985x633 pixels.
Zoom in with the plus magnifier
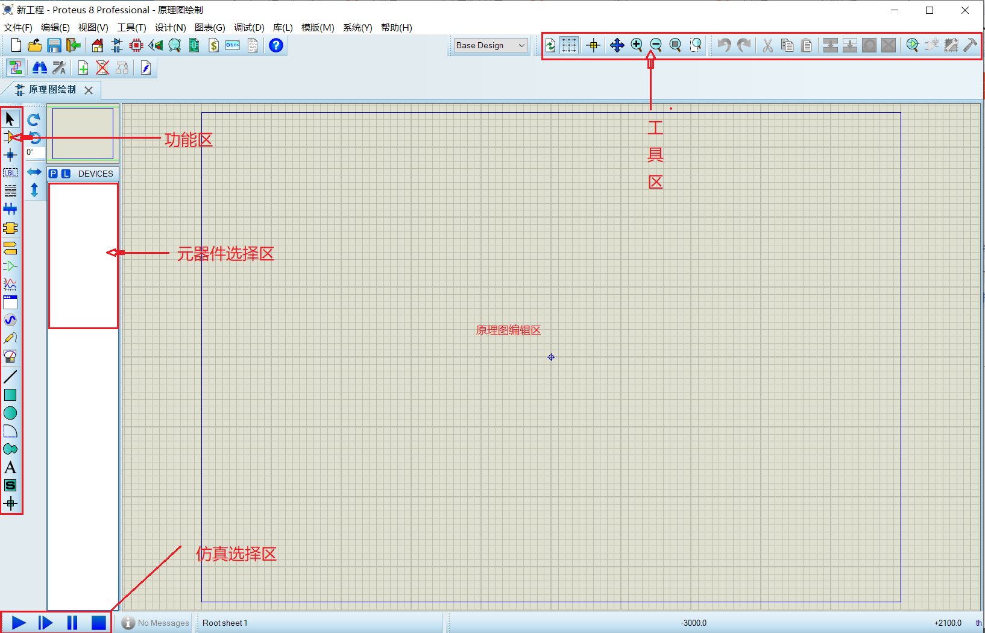click(x=637, y=45)
